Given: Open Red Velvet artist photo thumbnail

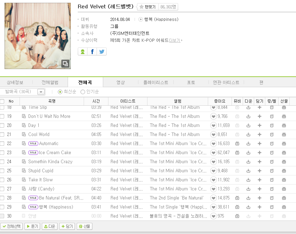Looking at the screenshot, I should coord(38,36).
